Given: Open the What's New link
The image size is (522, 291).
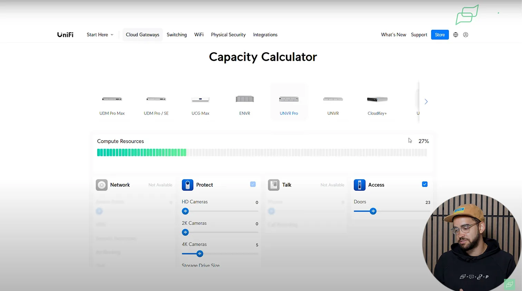Looking at the screenshot, I should pyautogui.click(x=393, y=35).
